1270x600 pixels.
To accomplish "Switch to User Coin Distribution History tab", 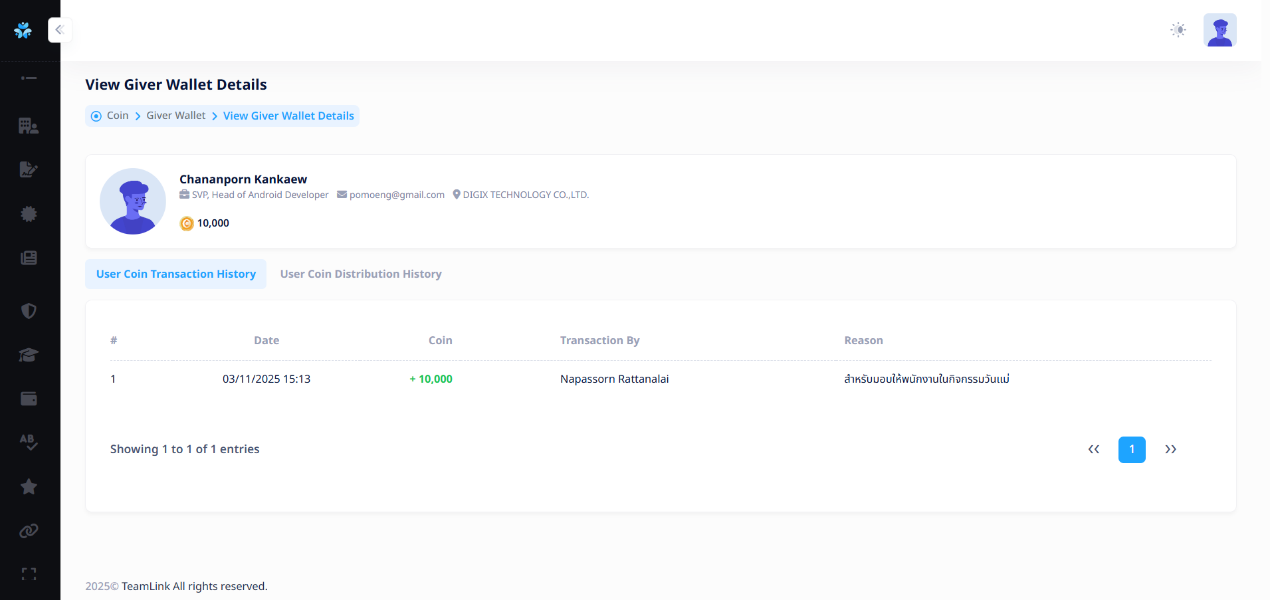I will [361, 274].
